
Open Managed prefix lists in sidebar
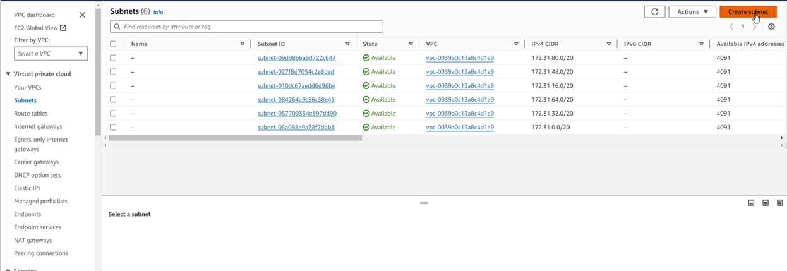[40, 201]
